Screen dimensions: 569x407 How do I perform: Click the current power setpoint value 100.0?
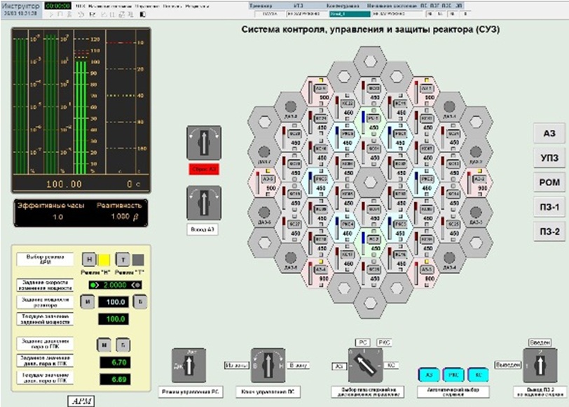(x=114, y=319)
